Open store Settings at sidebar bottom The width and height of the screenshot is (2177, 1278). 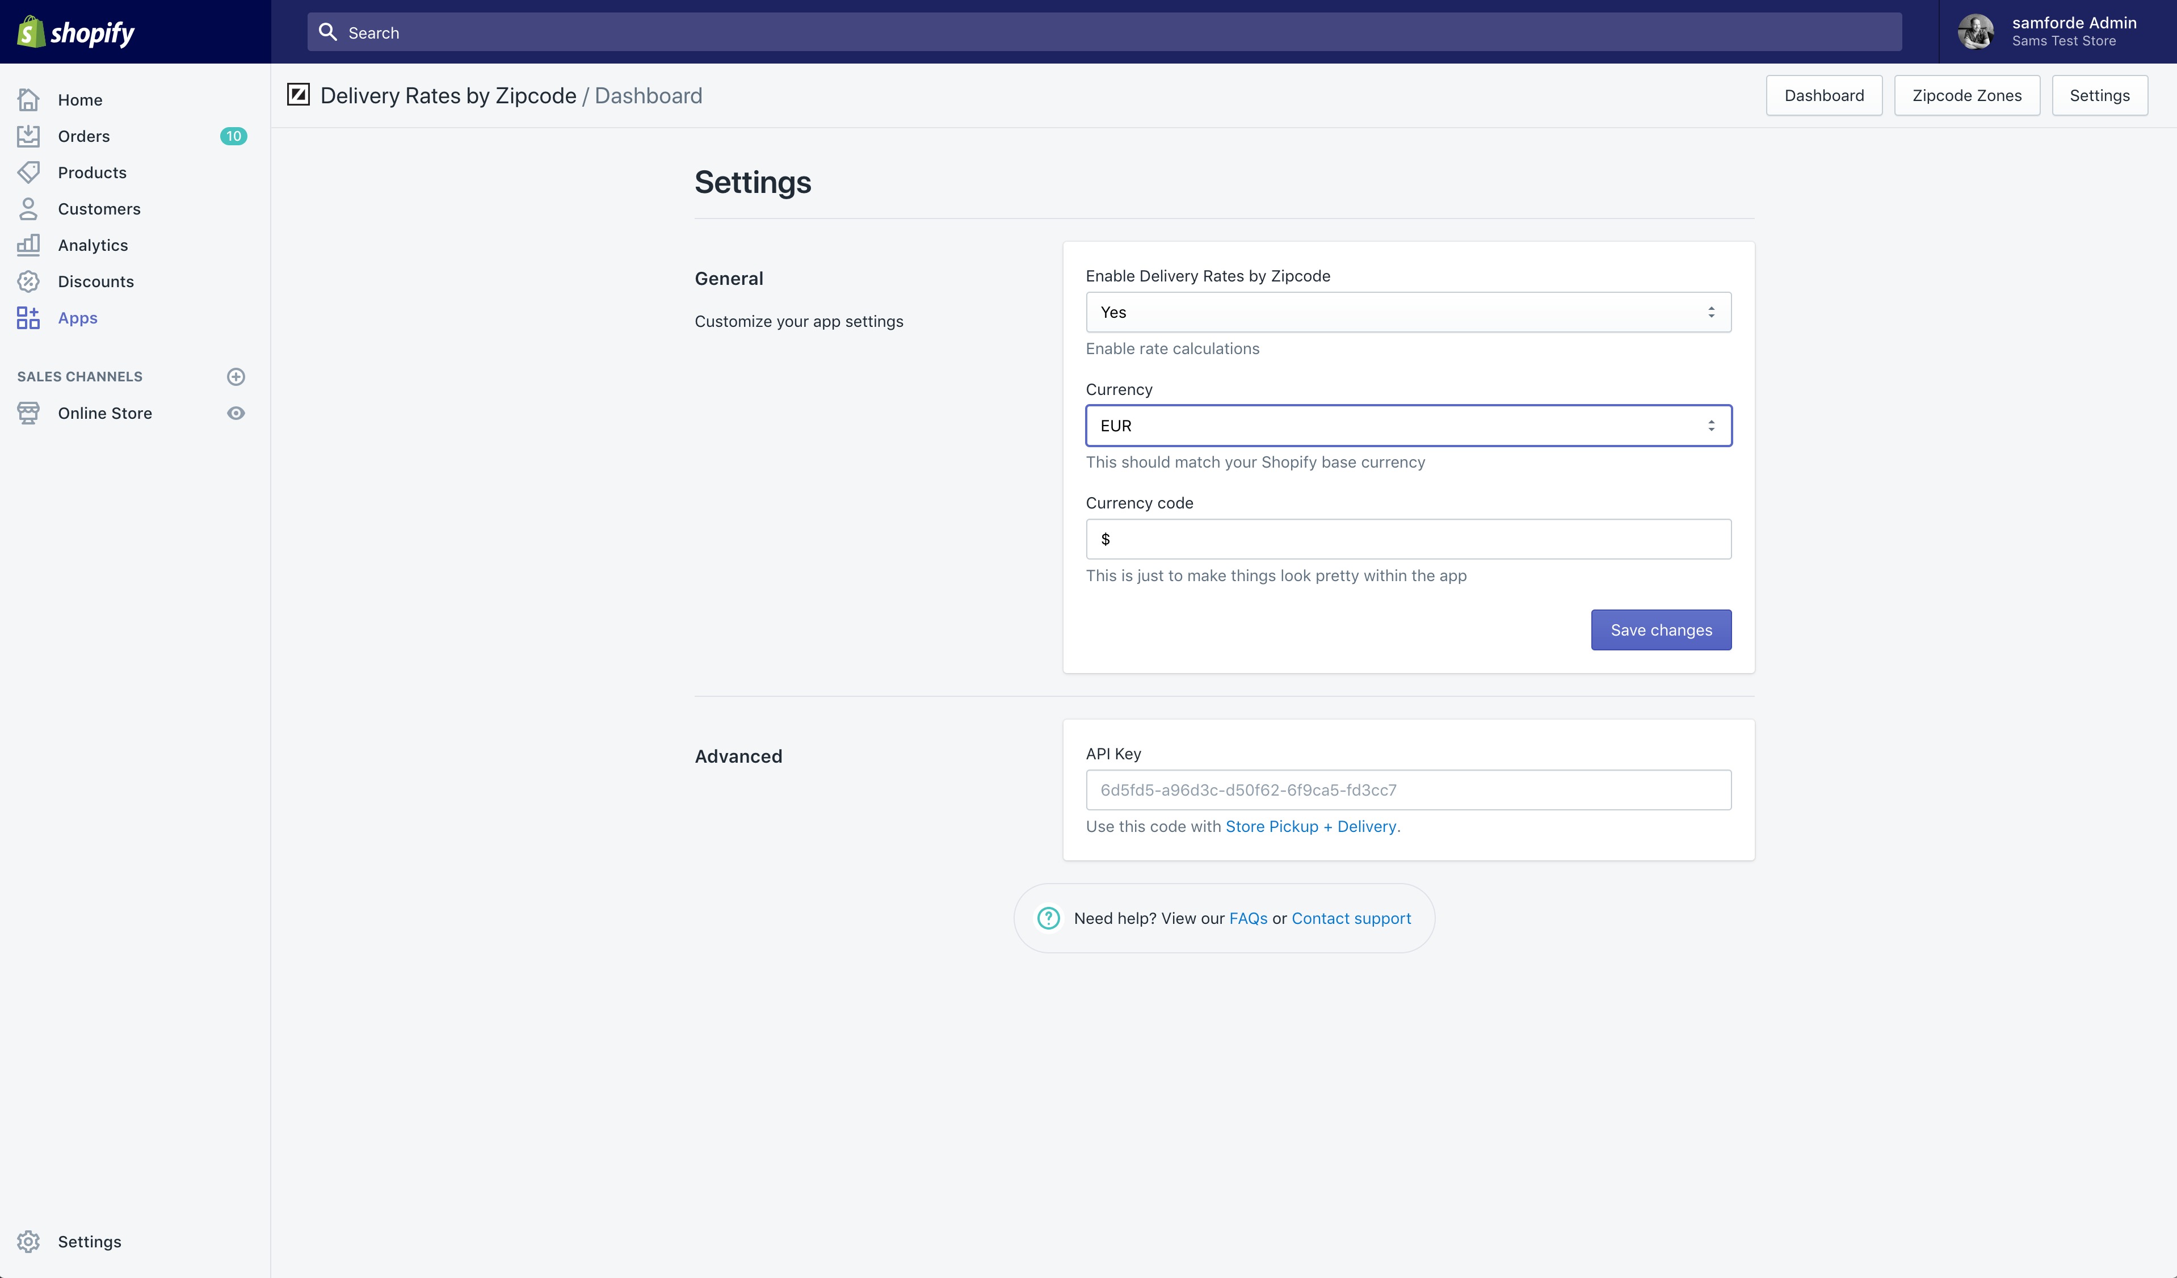[x=90, y=1241]
